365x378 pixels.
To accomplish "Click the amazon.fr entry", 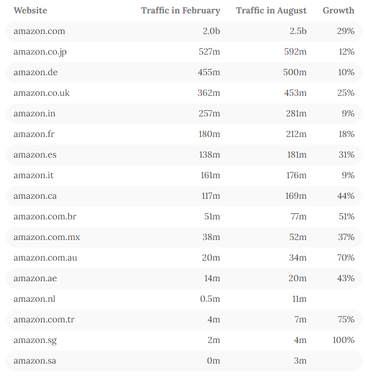I will pyautogui.click(x=34, y=134).
